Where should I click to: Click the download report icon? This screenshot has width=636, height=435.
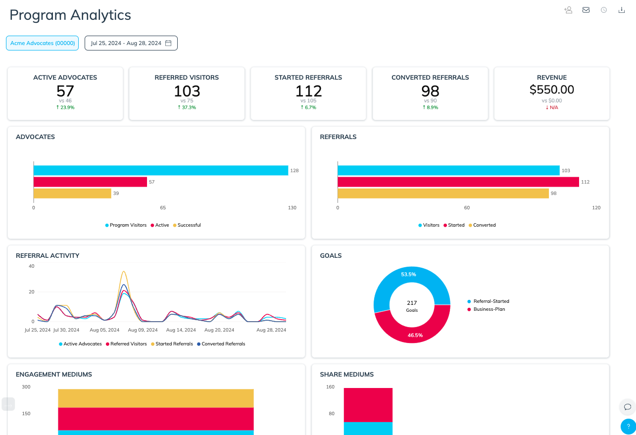coord(622,10)
